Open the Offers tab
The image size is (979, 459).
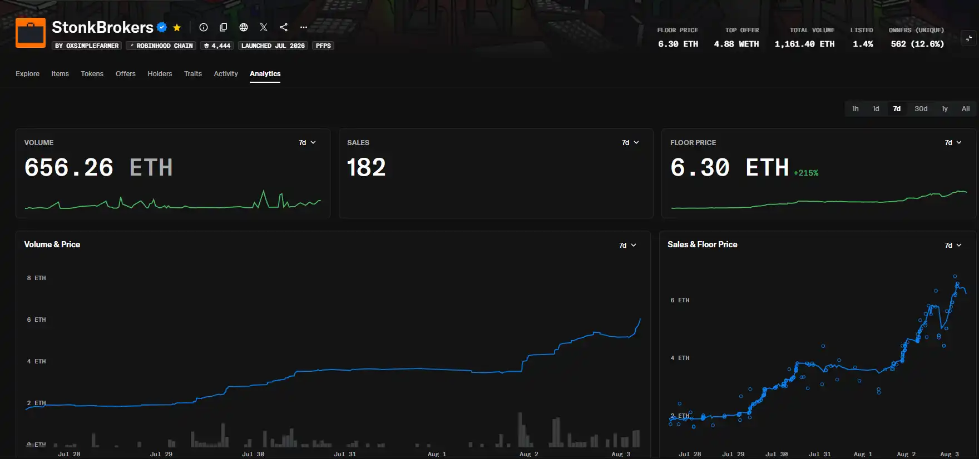126,74
